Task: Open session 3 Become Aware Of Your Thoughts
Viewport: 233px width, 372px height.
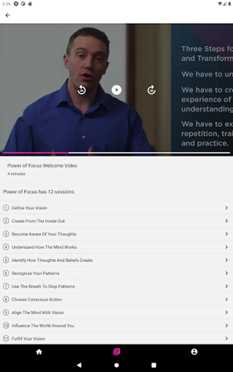Action: coord(116,234)
